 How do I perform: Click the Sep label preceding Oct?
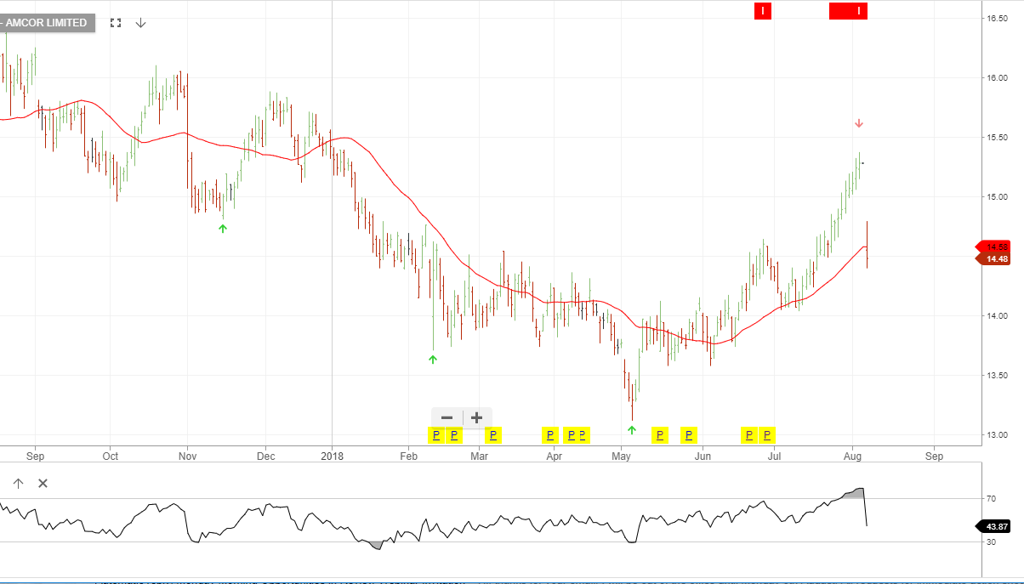35,456
